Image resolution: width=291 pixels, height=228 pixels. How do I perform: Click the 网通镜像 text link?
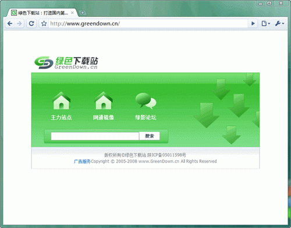104,117
